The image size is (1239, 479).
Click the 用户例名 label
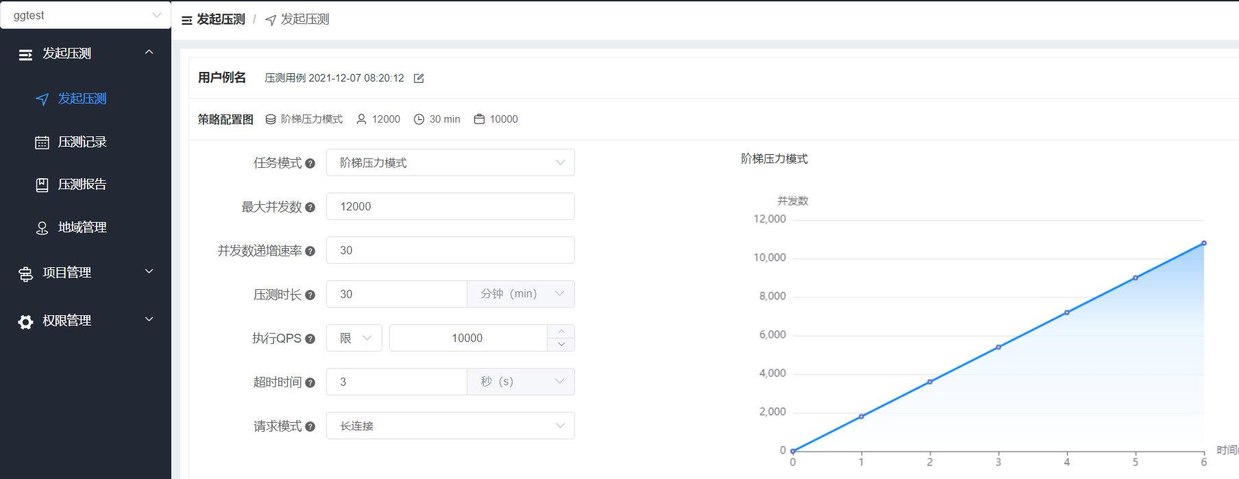point(222,77)
